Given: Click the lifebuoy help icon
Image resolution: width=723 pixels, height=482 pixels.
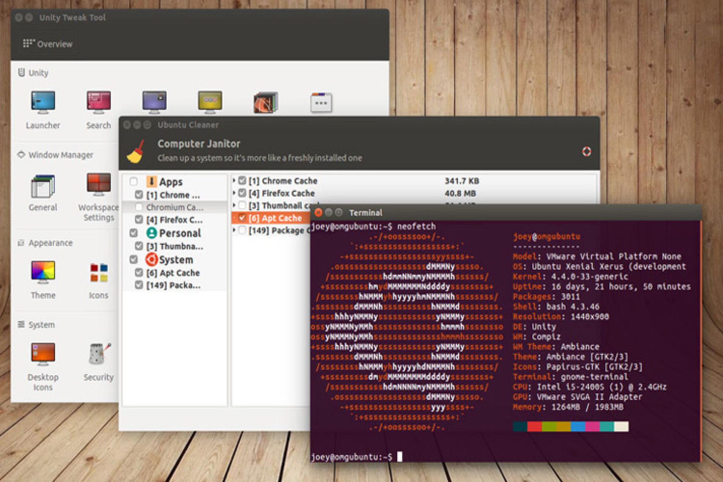Looking at the screenshot, I should [587, 151].
